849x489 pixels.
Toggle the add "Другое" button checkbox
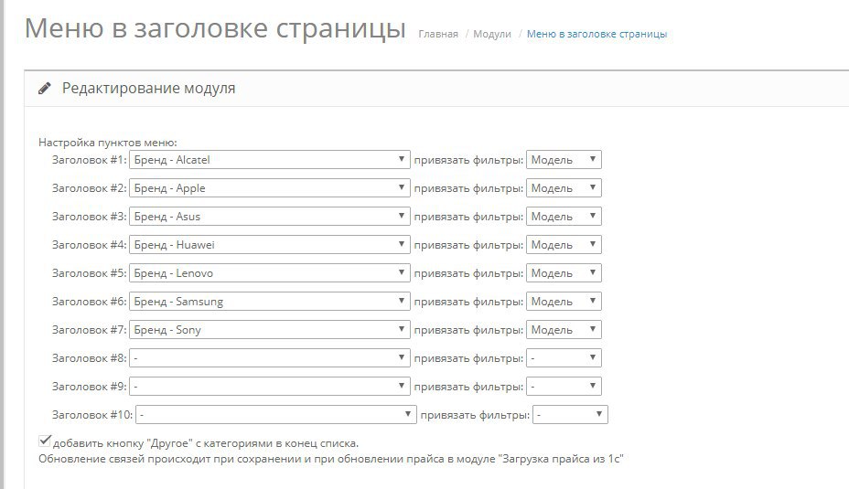[45, 441]
